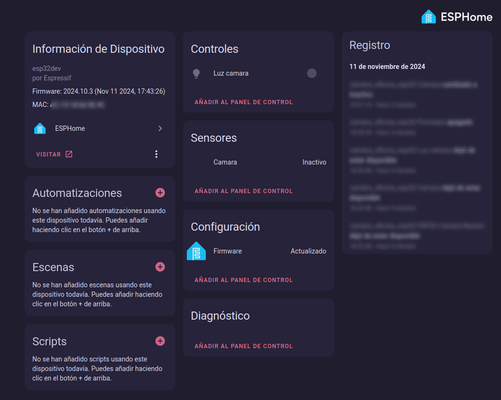
Task: Click the ESPHome logo in header
Action: point(457,17)
